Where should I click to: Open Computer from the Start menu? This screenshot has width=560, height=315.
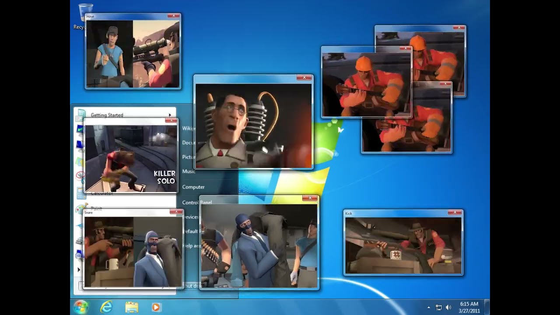pos(193,187)
